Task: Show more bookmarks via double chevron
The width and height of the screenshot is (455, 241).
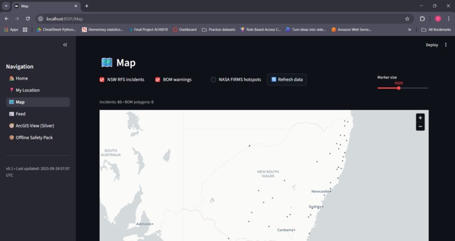Action: 409,29
